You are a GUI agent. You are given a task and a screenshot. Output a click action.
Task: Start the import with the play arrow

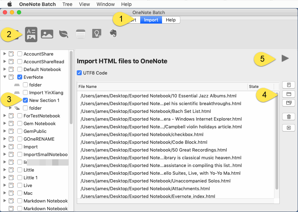pos(285,58)
